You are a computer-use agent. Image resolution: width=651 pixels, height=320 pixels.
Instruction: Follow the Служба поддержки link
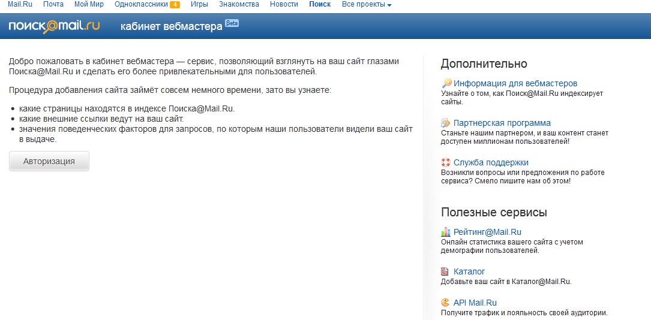[x=491, y=162]
